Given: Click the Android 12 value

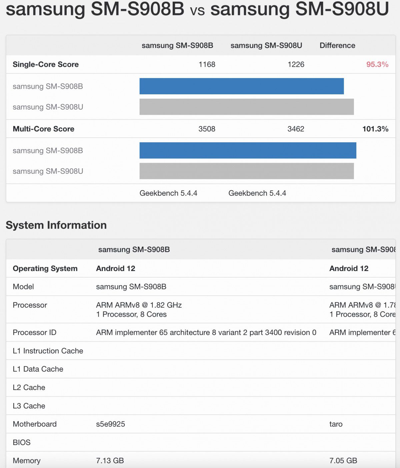Looking at the screenshot, I should tap(115, 268).
